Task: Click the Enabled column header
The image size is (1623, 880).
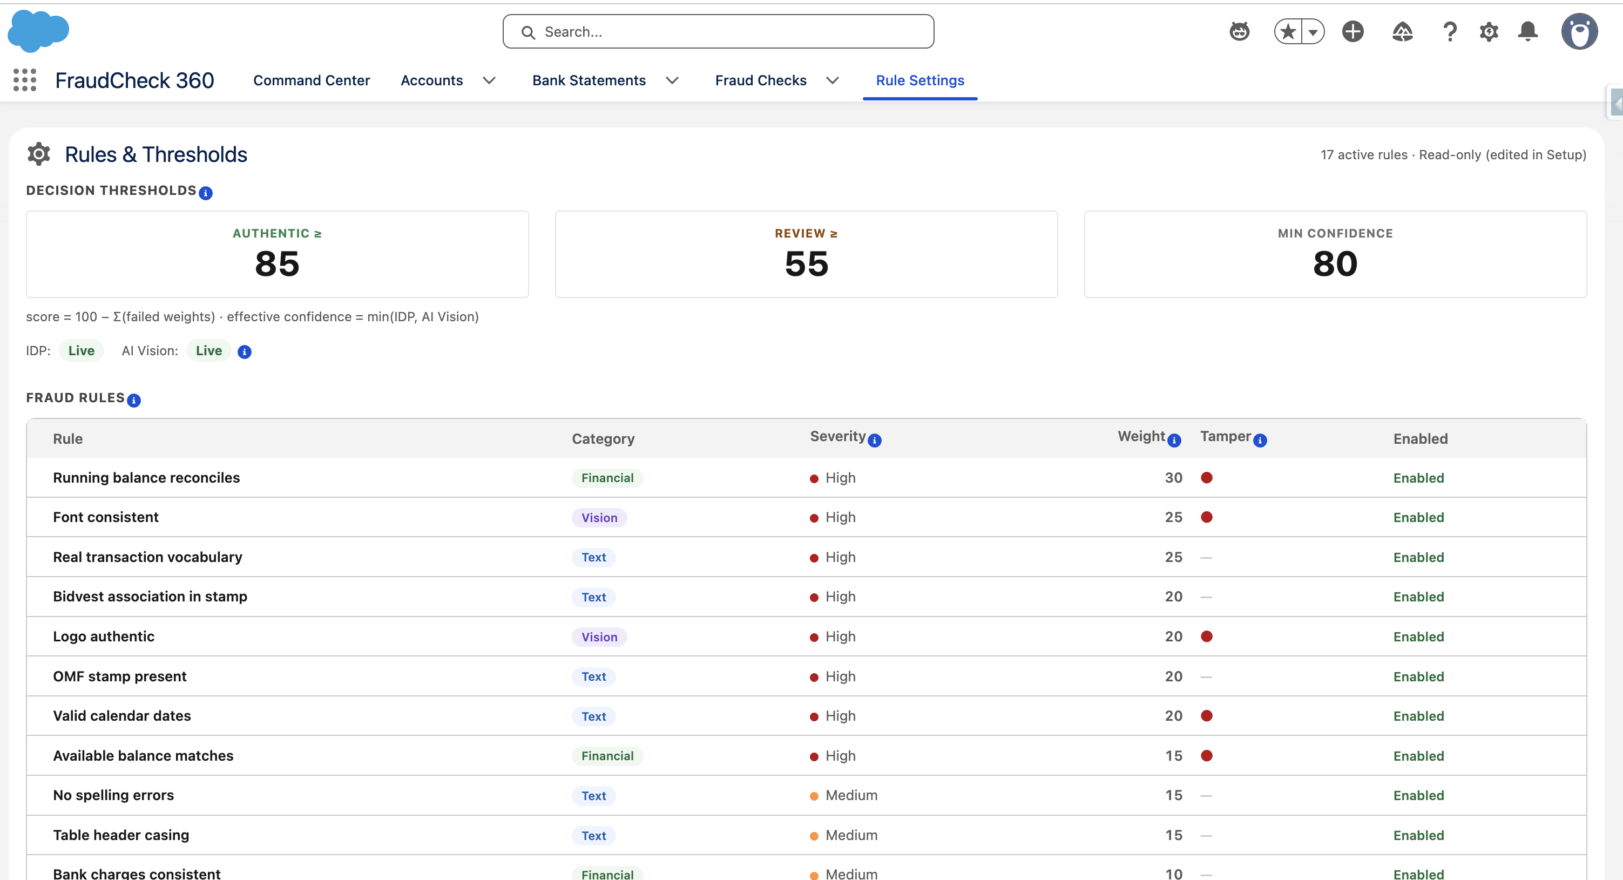Action: pyautogui.click(x=1420, y=439)
